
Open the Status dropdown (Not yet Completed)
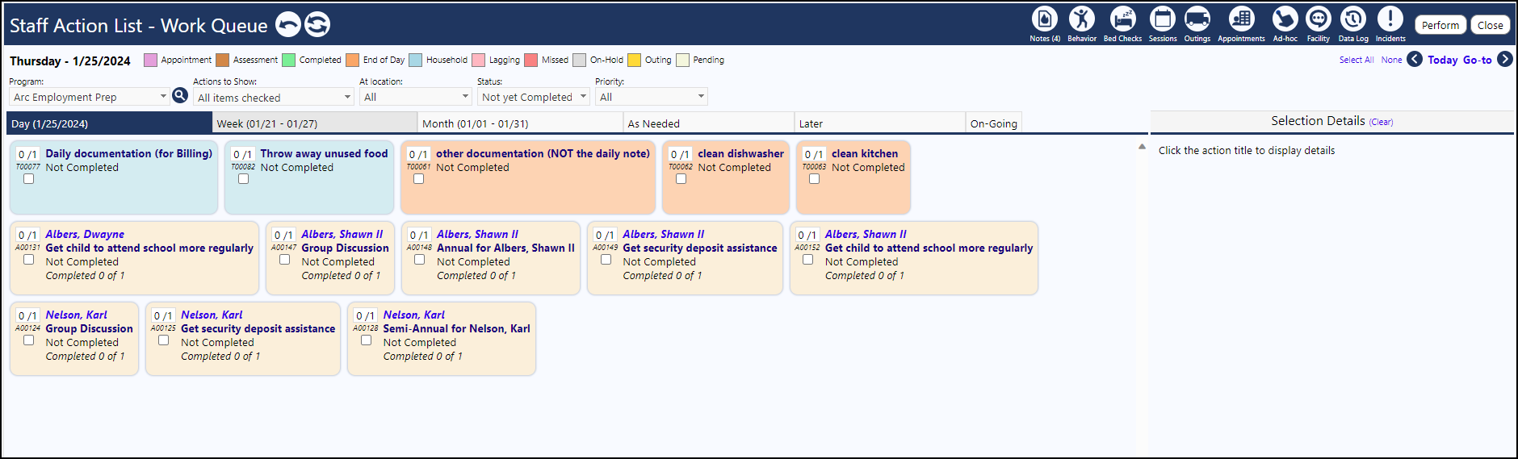point(533,97)
